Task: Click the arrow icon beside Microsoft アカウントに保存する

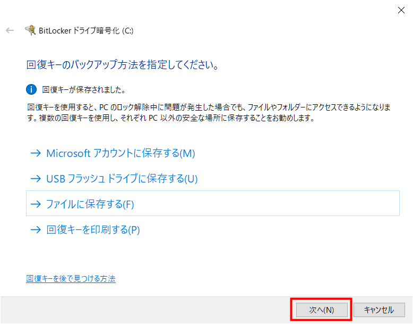Action: (36, 153)
